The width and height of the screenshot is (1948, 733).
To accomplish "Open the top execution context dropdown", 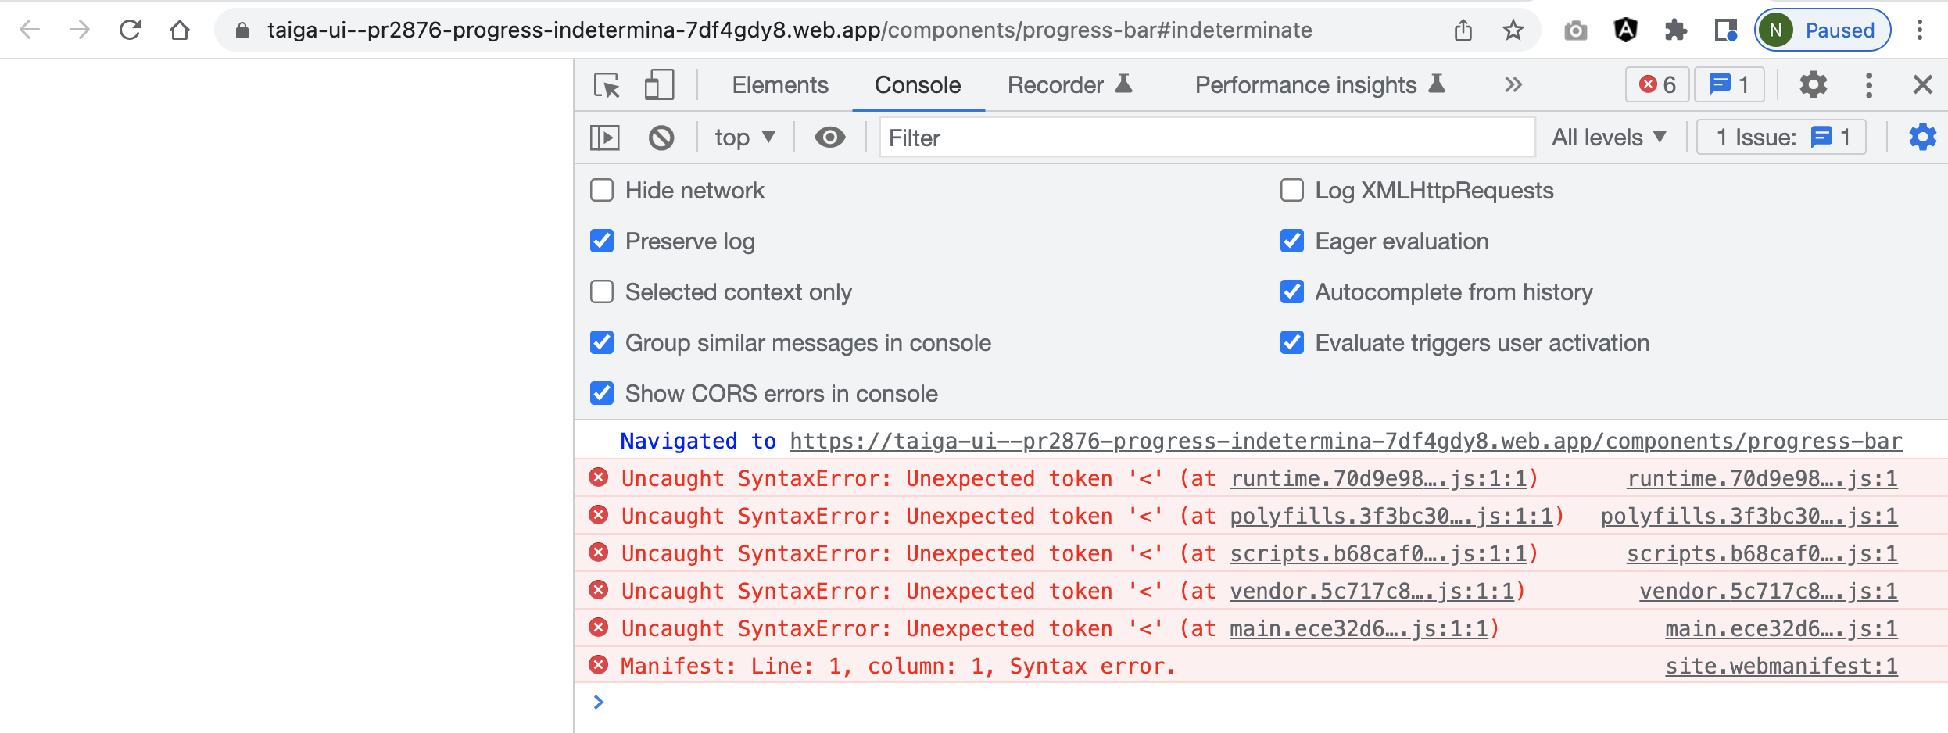I will point(743,137).
